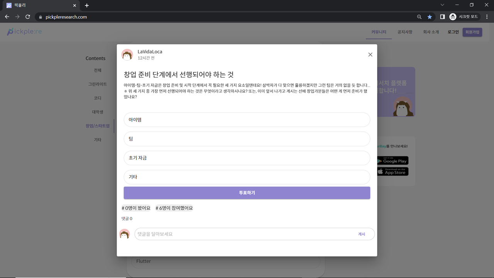494x278 pixels.
Task: Open the Chrome three-dot menu
Action: tap(487, 17)
